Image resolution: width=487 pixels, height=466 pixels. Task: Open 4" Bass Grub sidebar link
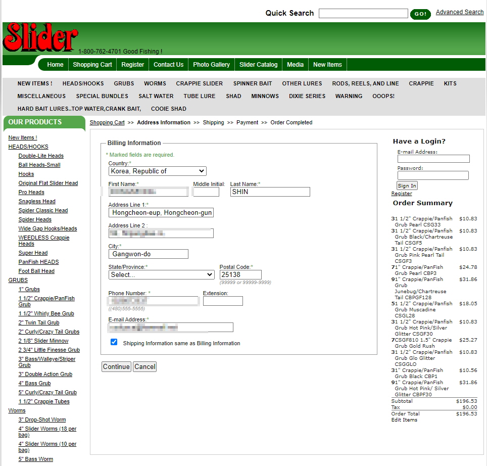(34, 383)
